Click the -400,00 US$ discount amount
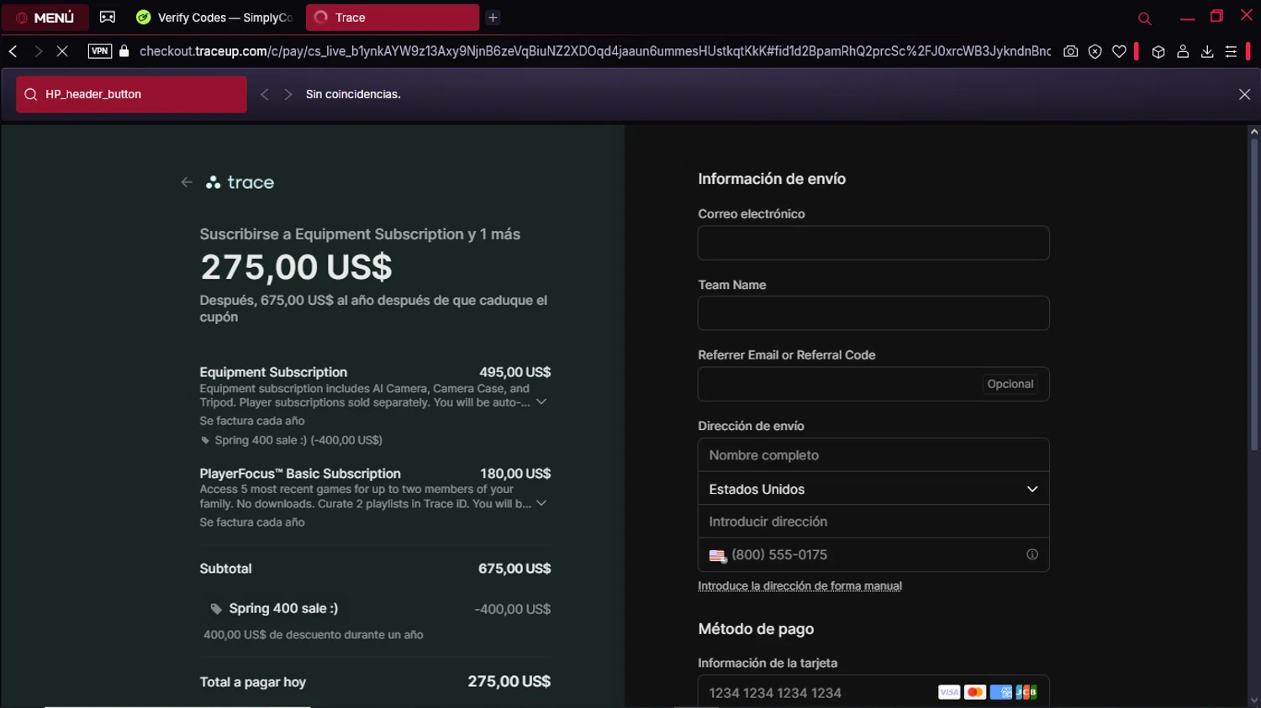Image resolution: width=1261 pixels, height=708 pixels. pos(513,609)
